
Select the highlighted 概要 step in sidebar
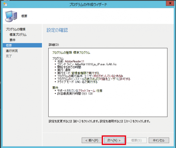9,45
